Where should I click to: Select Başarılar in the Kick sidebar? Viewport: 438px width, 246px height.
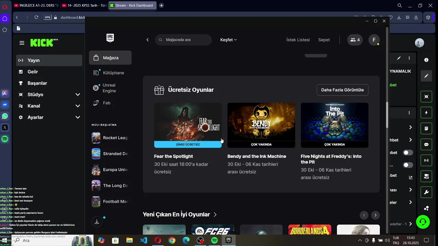(x=49, y=83)
